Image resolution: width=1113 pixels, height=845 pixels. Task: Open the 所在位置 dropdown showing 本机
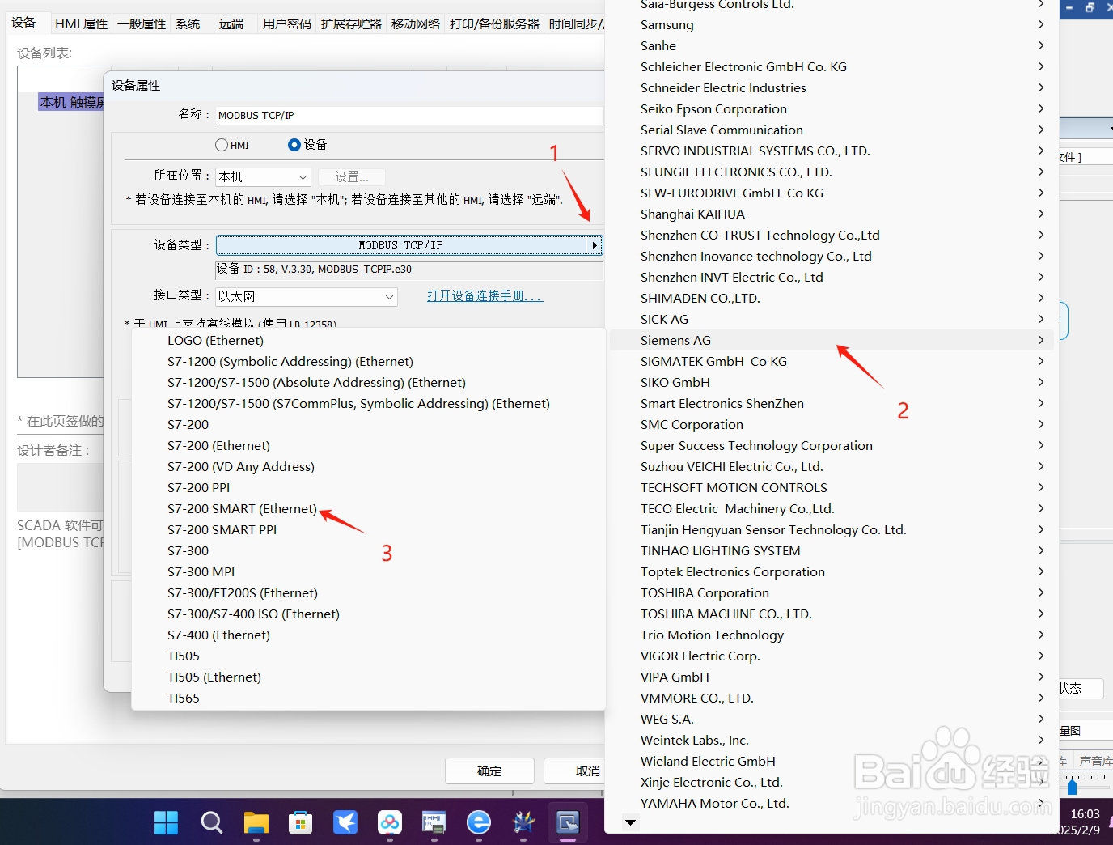click(264, 176)
